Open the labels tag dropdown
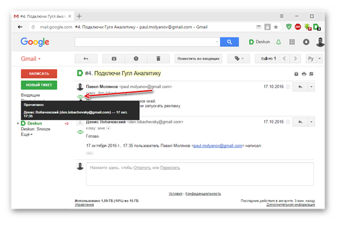Screen dimensions: 347x231 point(239,58)
